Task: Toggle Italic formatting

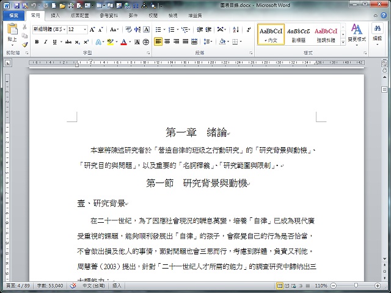Action: pos(45,42)
